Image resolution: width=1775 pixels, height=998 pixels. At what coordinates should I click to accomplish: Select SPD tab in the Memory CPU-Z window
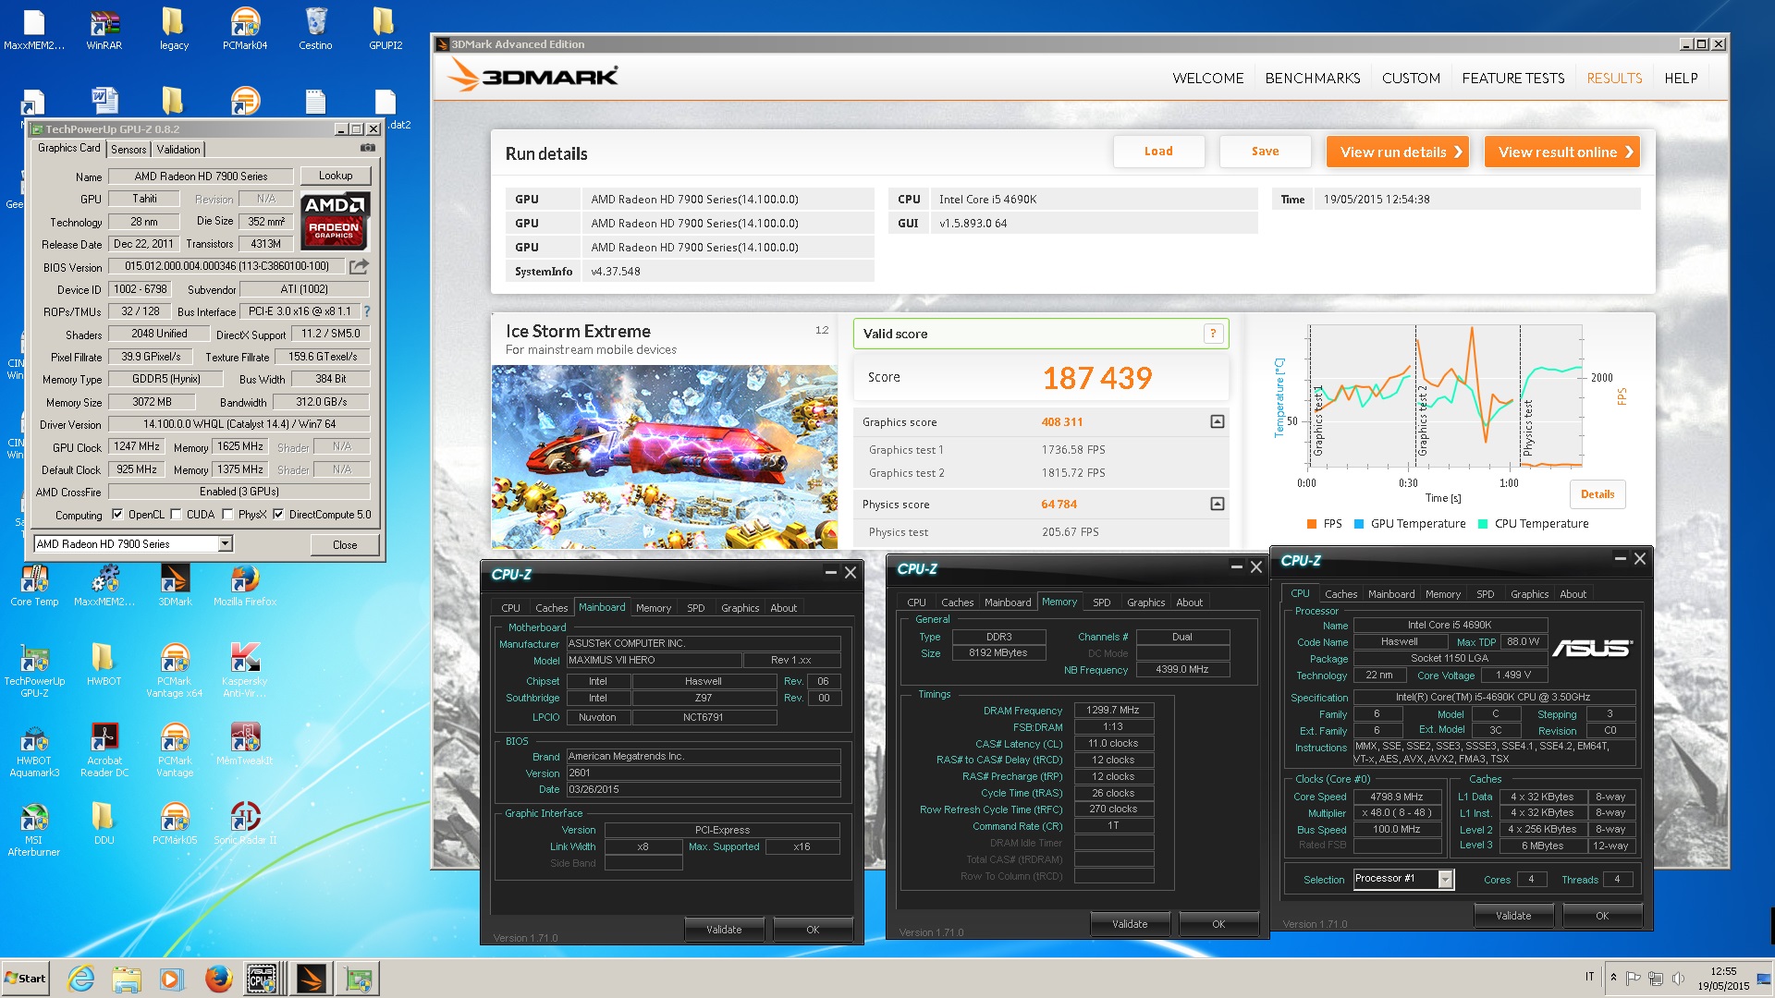pyautogui.click(x=1102, y=602)
